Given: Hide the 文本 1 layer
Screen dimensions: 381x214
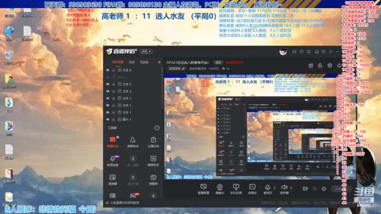Looking at the screenshot, I should pyautogui.click(x=108, y=112).
